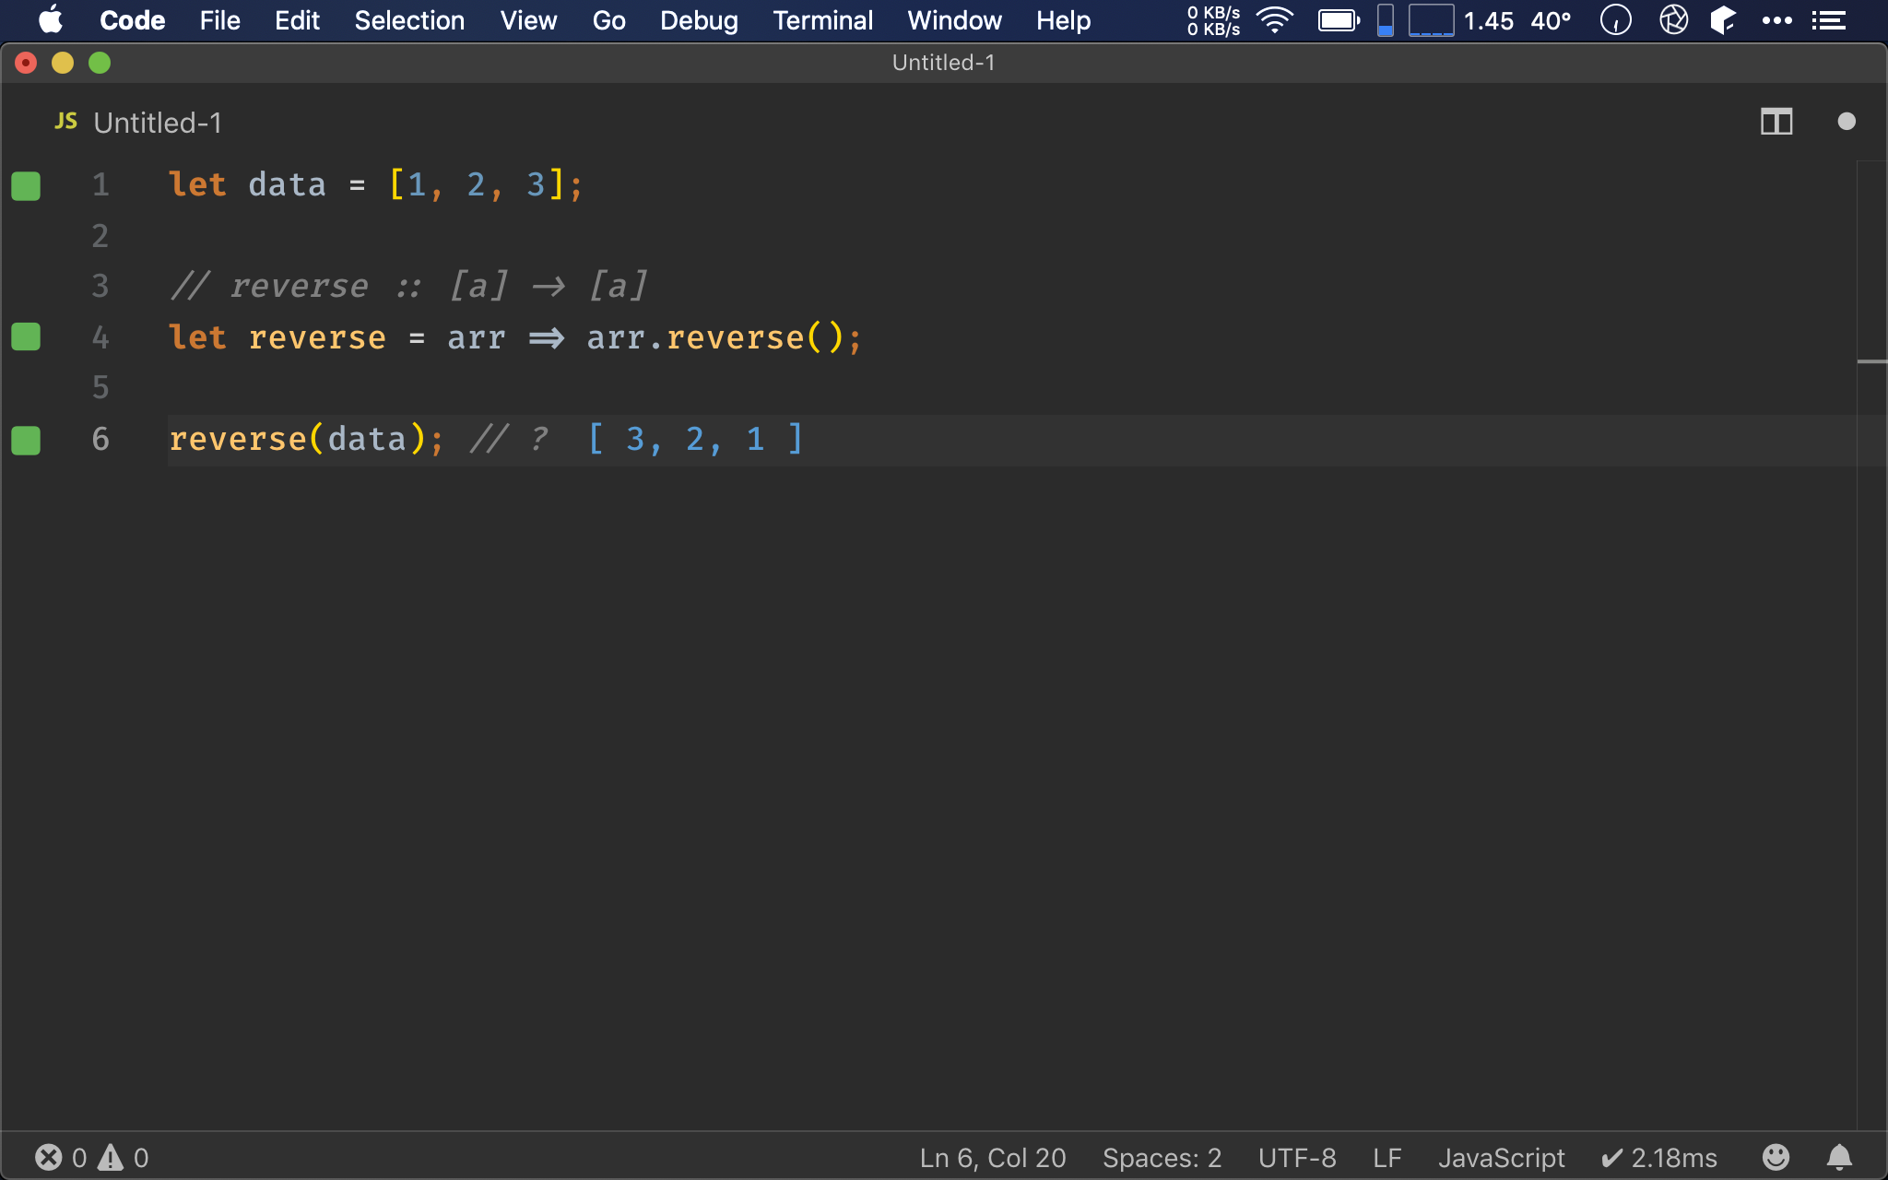Open errors count in status bar
The width and height of the screenshot is (1888, 1180).
pyautogui.click(x=61, y=1157)
